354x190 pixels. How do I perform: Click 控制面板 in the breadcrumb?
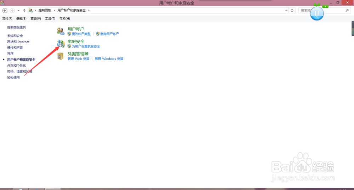click(45, 10)
